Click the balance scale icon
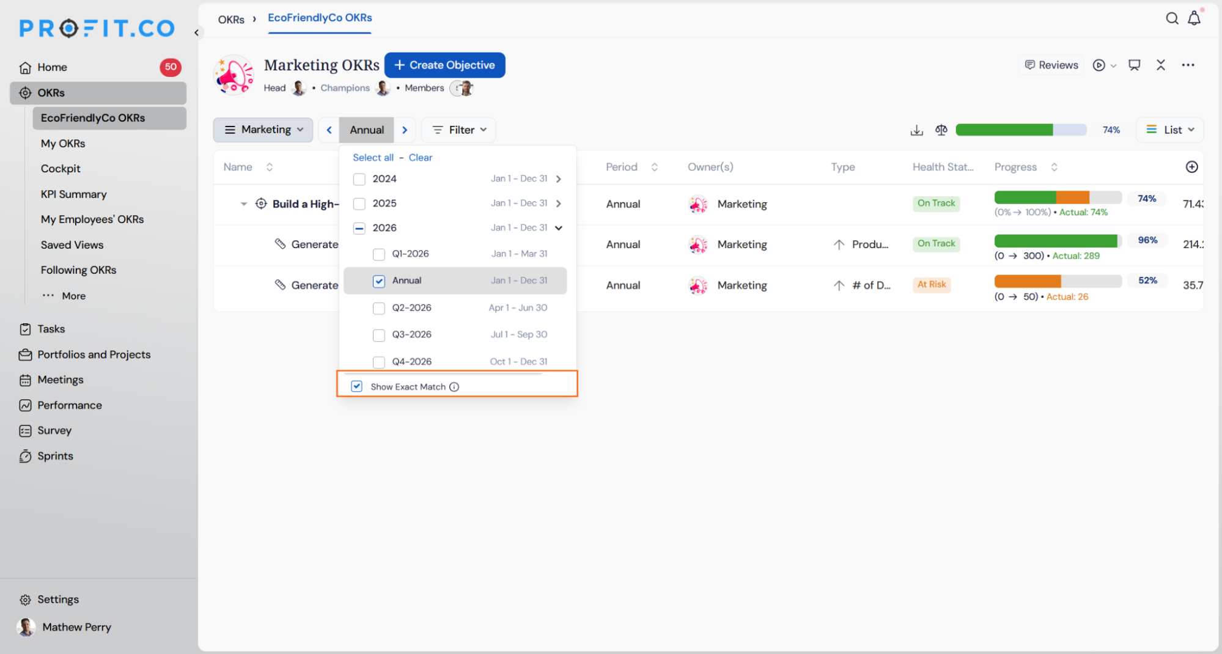1222x654 pixels. click(941, 130)
